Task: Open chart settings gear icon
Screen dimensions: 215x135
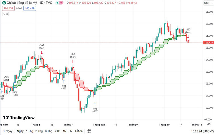Action: tap(209, 125)
